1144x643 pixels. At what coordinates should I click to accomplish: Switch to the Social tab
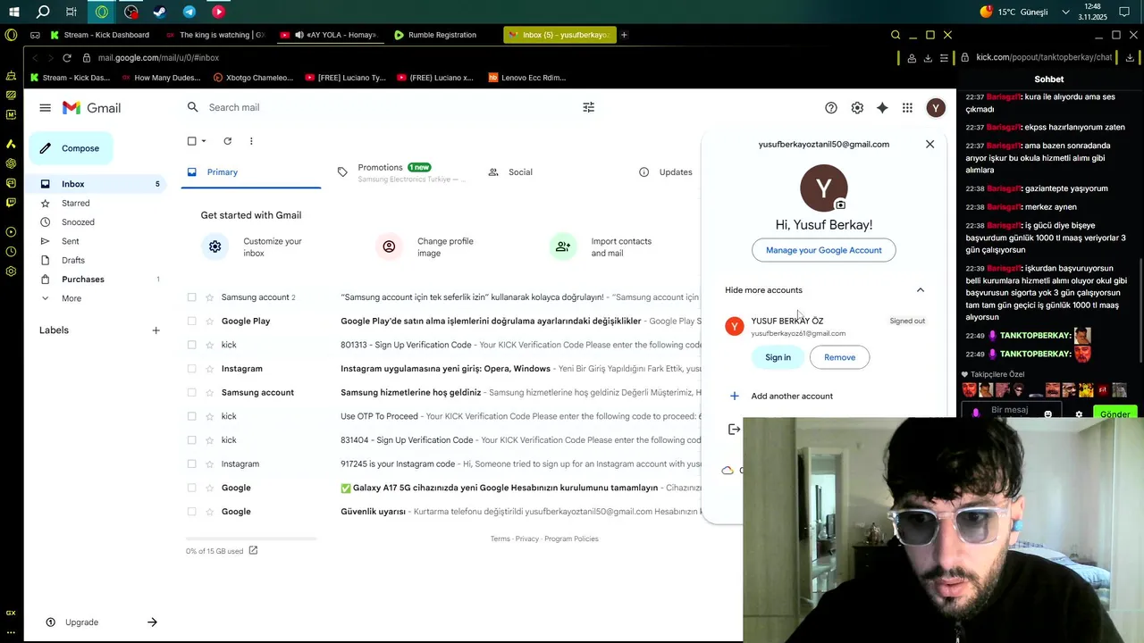click(554, 172)
